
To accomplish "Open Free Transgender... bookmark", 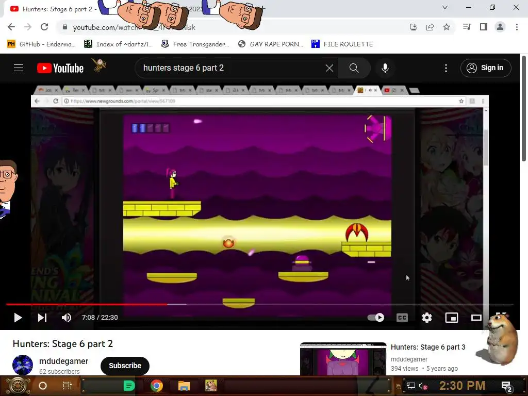I will pos(195,44).
